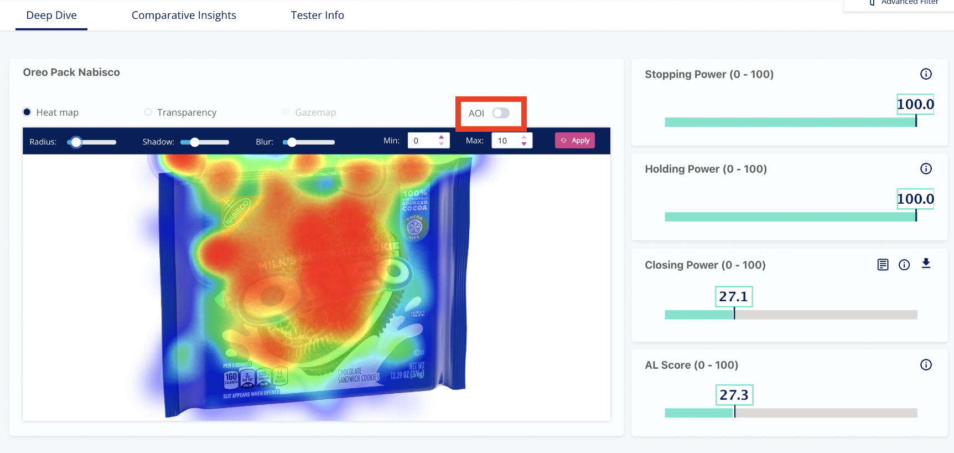Image resolution: width=954 pixels, height=453 pixels.
Task: Click the Advanced Filter icon
Action: pos(872,3)
